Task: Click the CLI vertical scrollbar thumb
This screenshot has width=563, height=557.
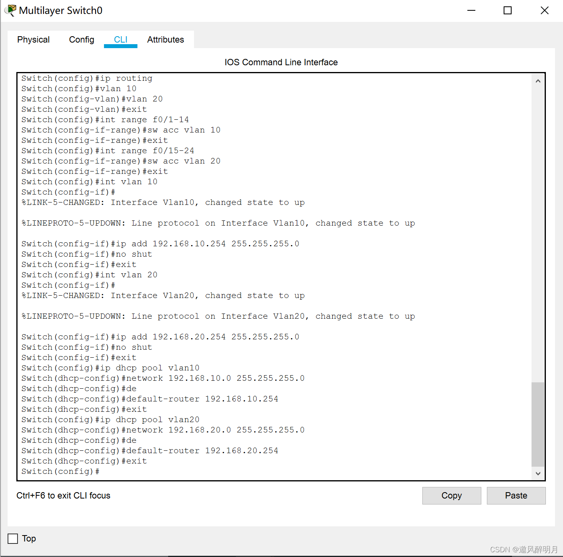Action: [538, 424]
